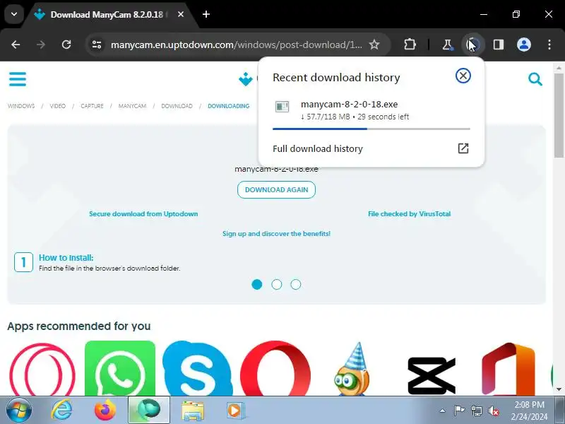Image resolution: width=565 pixels, height=424 pixels.
Task: Open Chrome three-dot menu
Action: pyautogui.click(x=549, y=45)
